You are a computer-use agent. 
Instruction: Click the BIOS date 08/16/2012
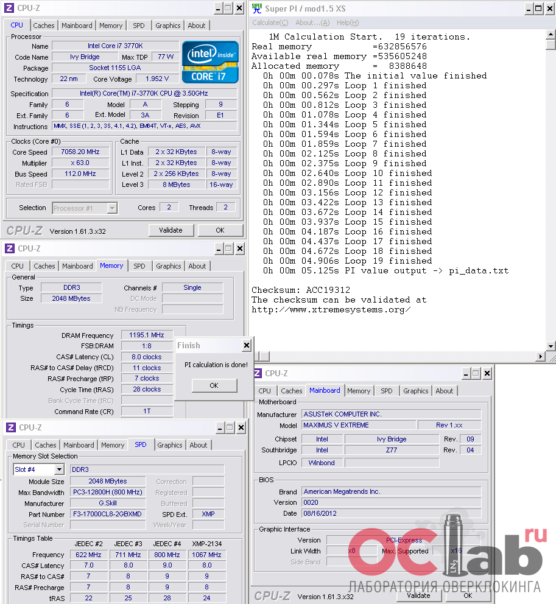coord(392,513)
